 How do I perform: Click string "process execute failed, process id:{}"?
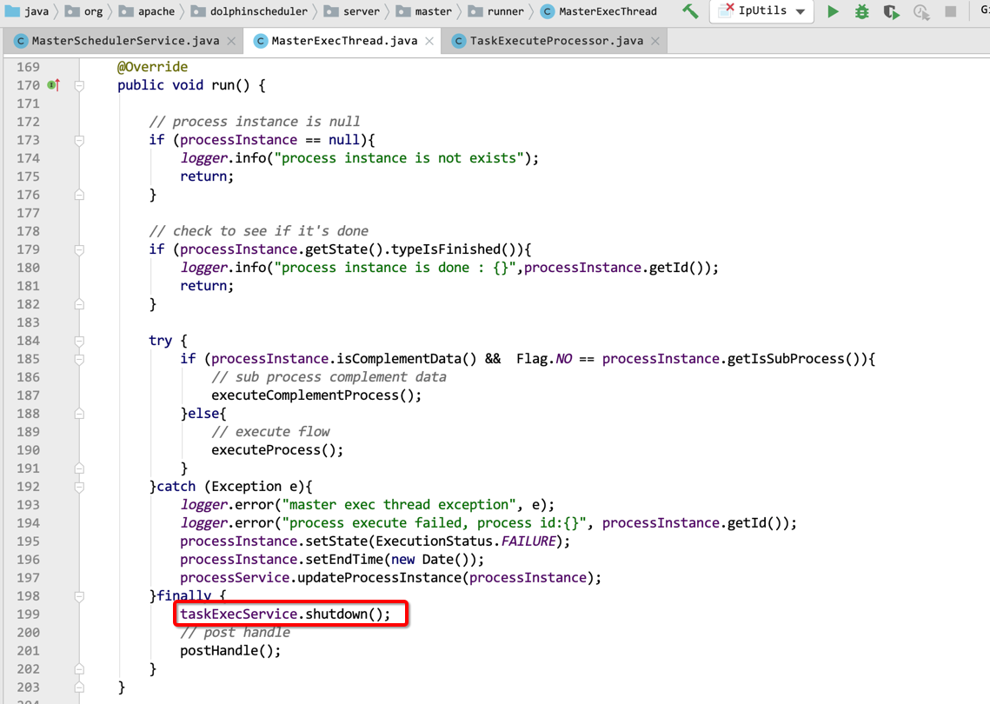pos(435,523)
